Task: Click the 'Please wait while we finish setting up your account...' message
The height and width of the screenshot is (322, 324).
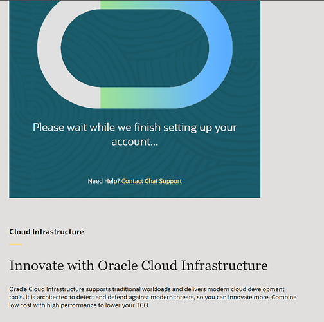Action: tap(135, 135)
